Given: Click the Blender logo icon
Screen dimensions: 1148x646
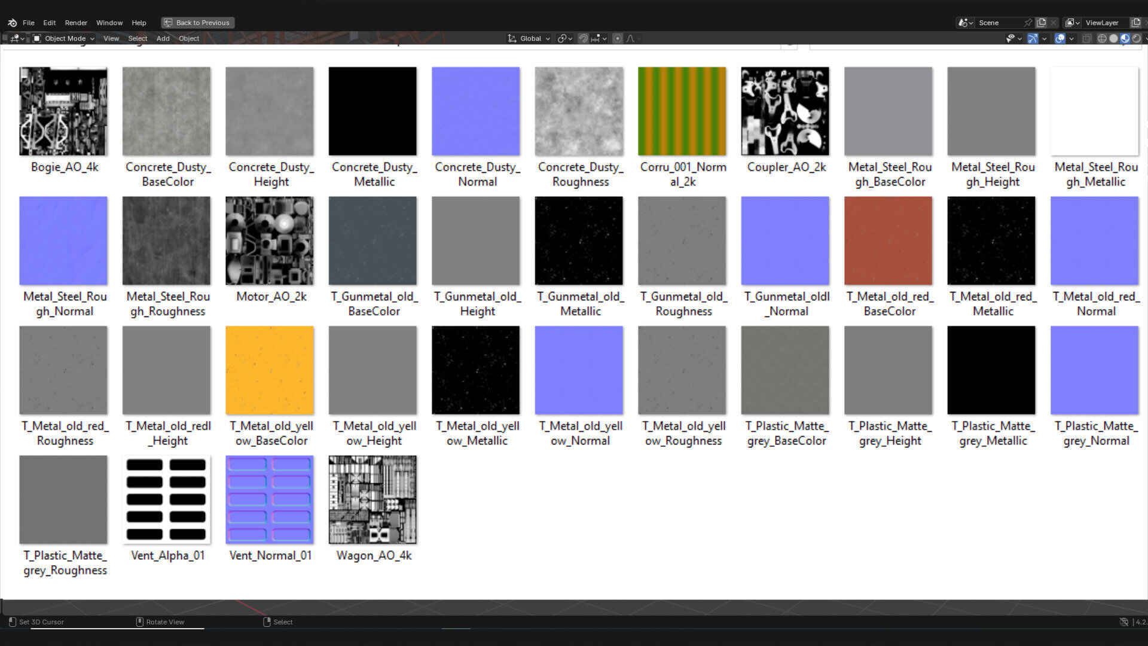Looking at the screenshot, I should pyautogui.click(x=12, y=23).
